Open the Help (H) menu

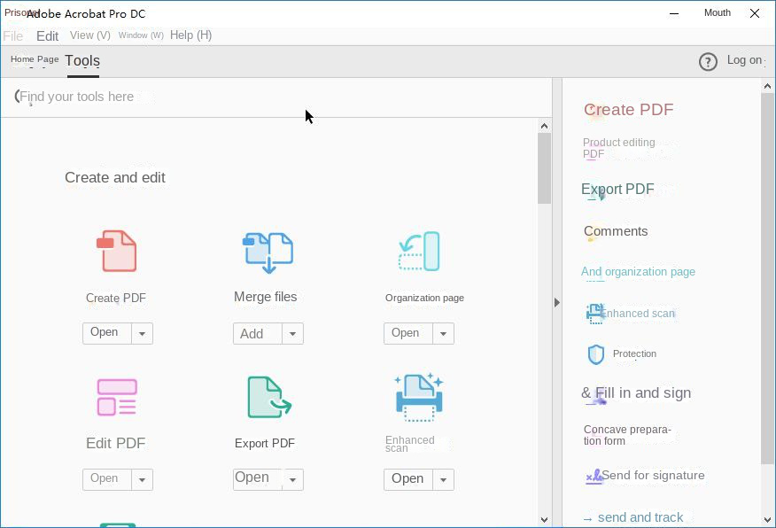tap(190, 35)
